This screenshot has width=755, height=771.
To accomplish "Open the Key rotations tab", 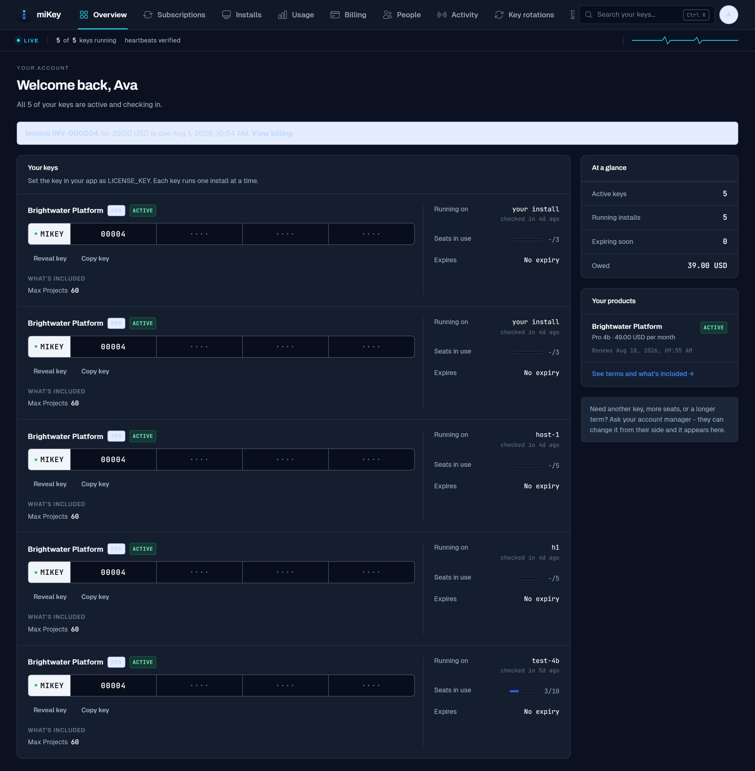I will [x=525, y=15].
